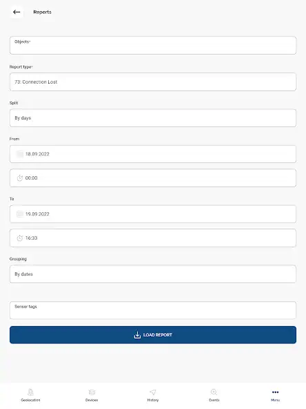Tap the calendar icon in To date
This screenshot has height=409, width=306.
pyautogui.click(x=20, y=214)
